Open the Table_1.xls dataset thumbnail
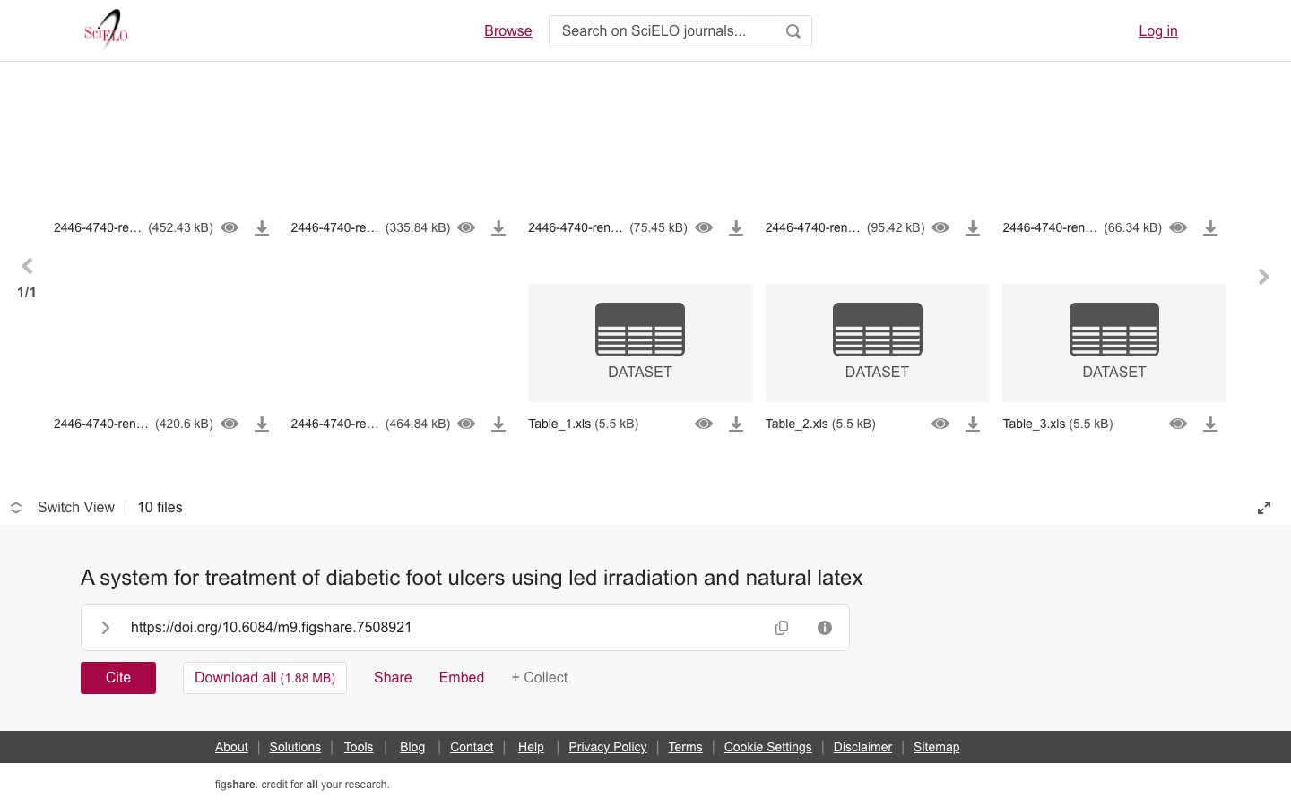This screenshot has width=1291, height=806. click(640, 343)
